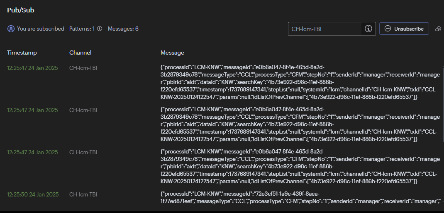Unsubscribe from the CH-lcm-TBI channel
This screenshot has height=213, width=444.
[404, 29]
